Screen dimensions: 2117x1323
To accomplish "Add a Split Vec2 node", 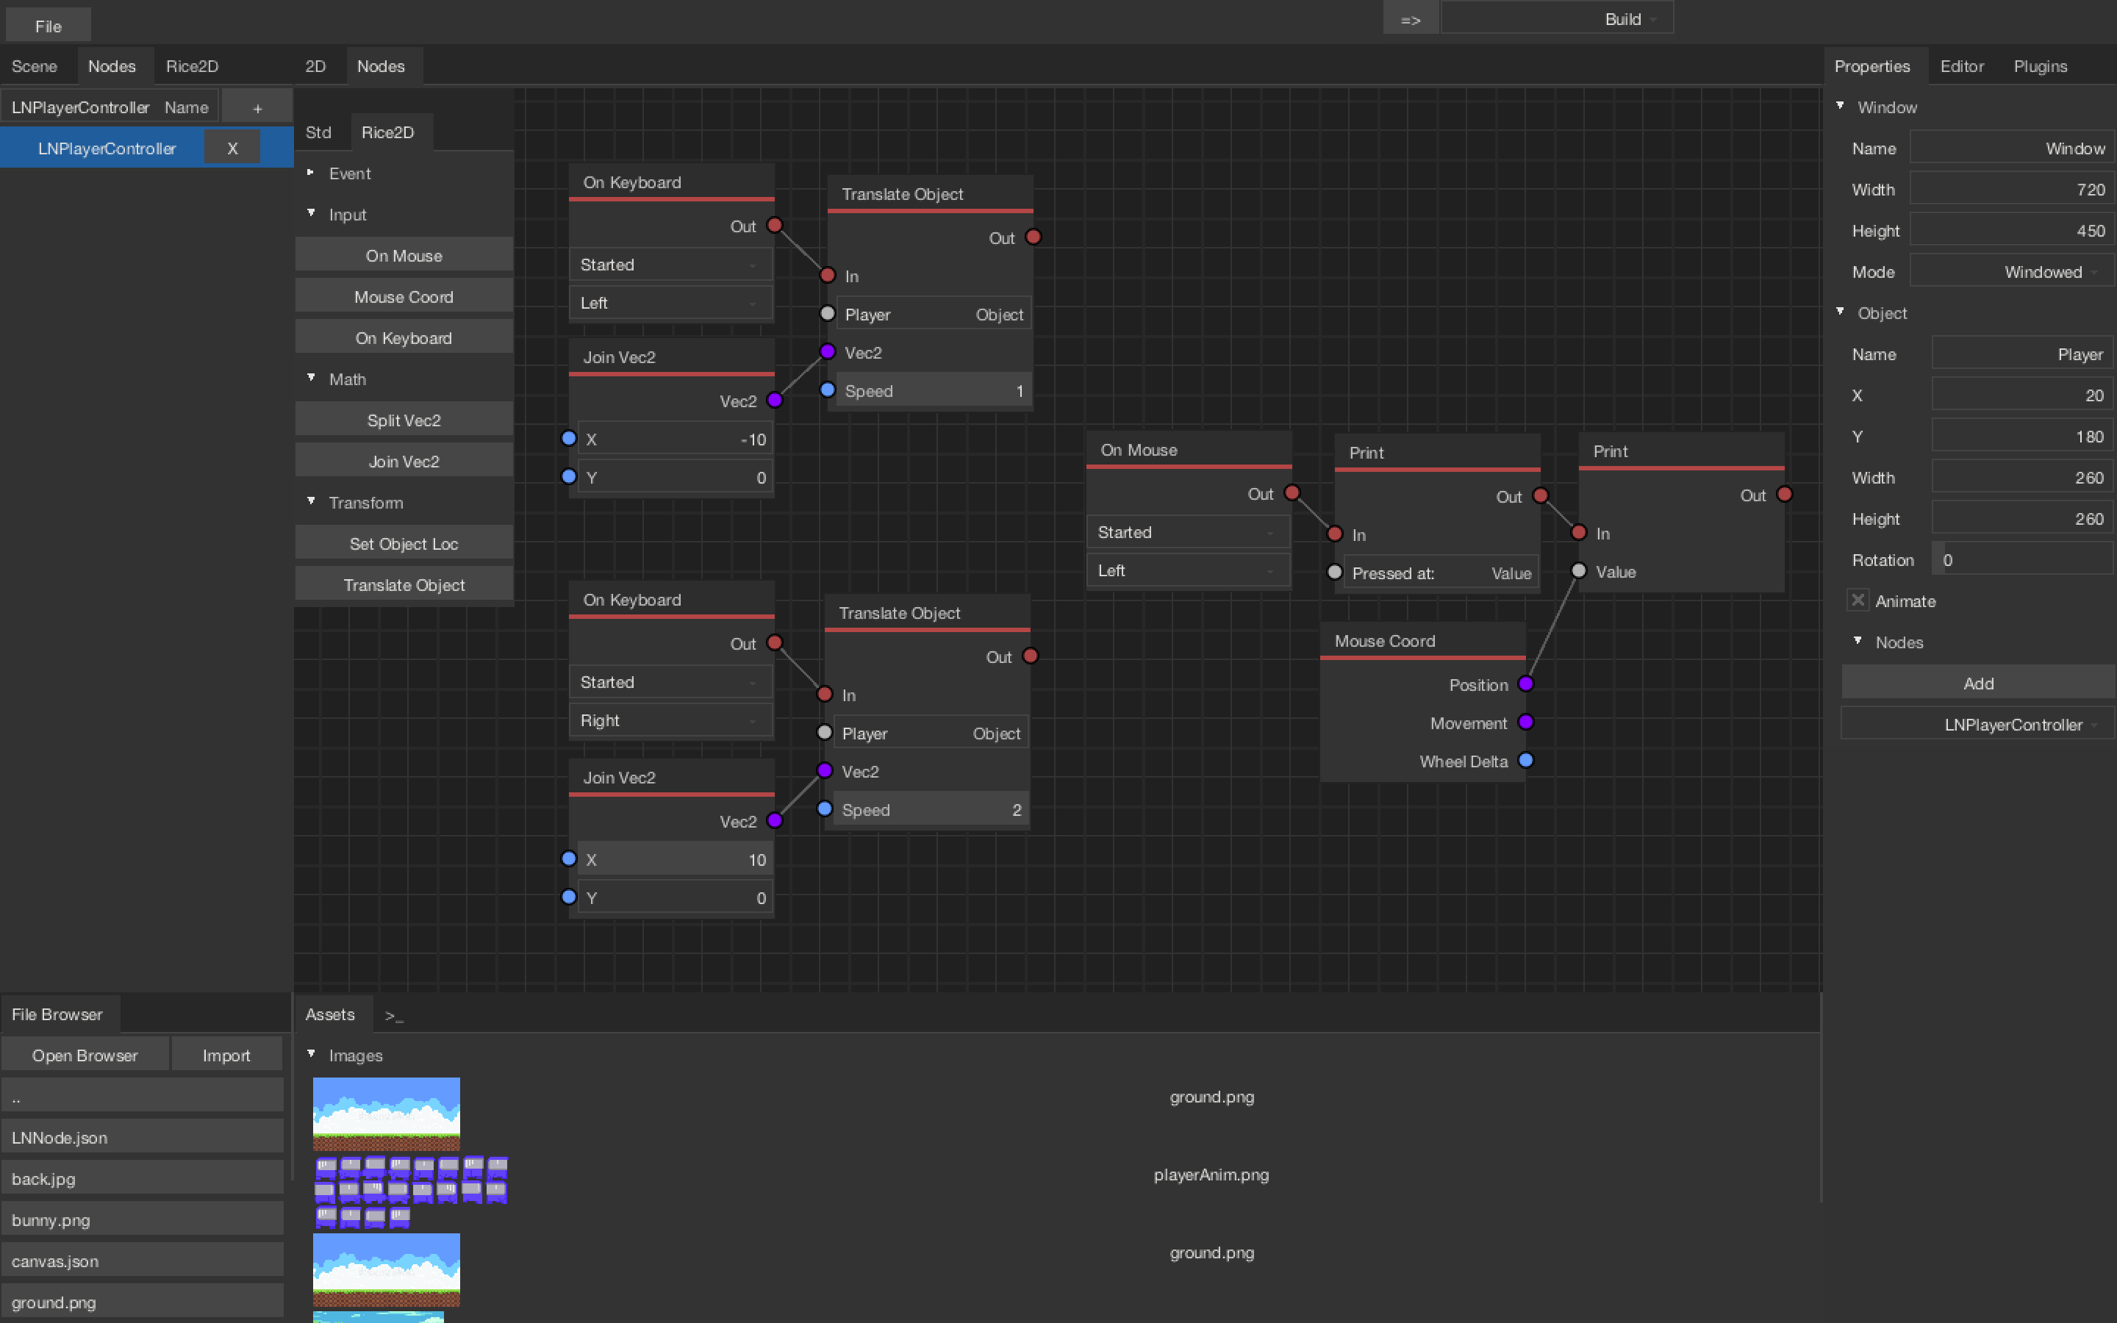I will click(404, 420).
